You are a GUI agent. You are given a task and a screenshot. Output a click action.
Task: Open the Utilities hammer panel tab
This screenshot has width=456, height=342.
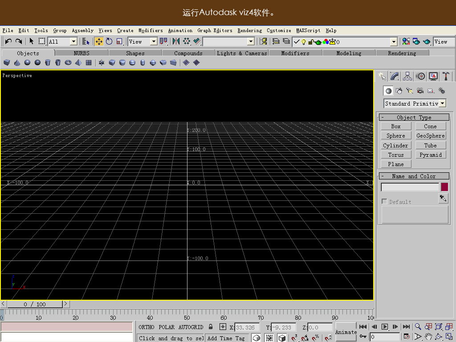click(446, 76)
